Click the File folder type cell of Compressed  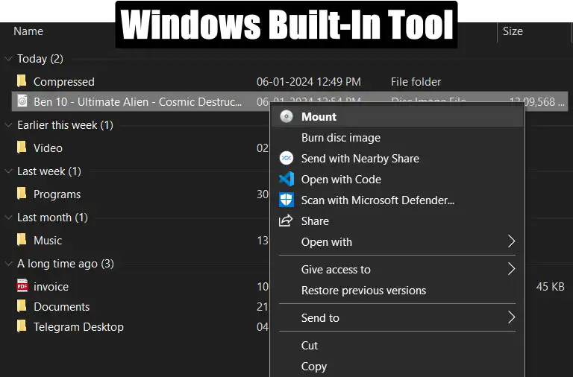point(416,82)
